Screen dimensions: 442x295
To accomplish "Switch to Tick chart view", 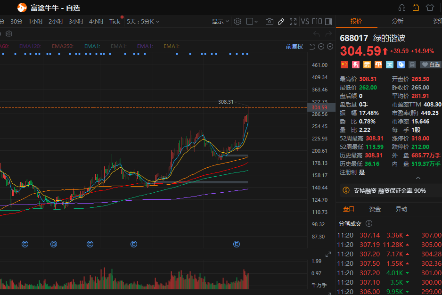I will tap(115, 21).
